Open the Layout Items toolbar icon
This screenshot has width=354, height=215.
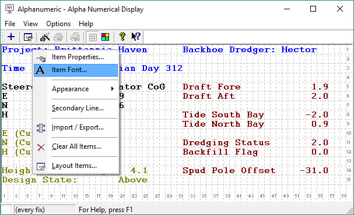pyautogui.click(x=28, y=37)
